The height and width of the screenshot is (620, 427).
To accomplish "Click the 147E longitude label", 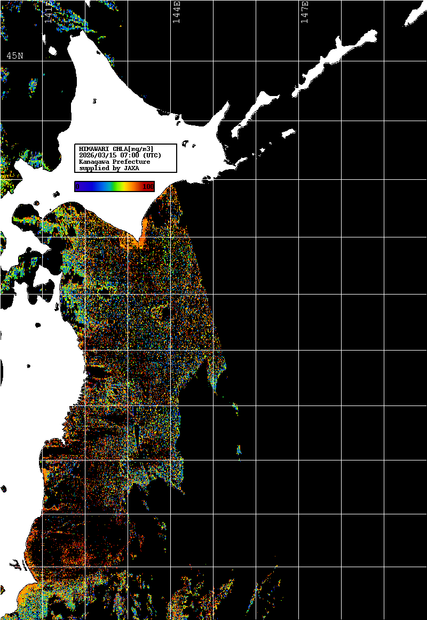I will pyautogui.click(x=304, y=12).
